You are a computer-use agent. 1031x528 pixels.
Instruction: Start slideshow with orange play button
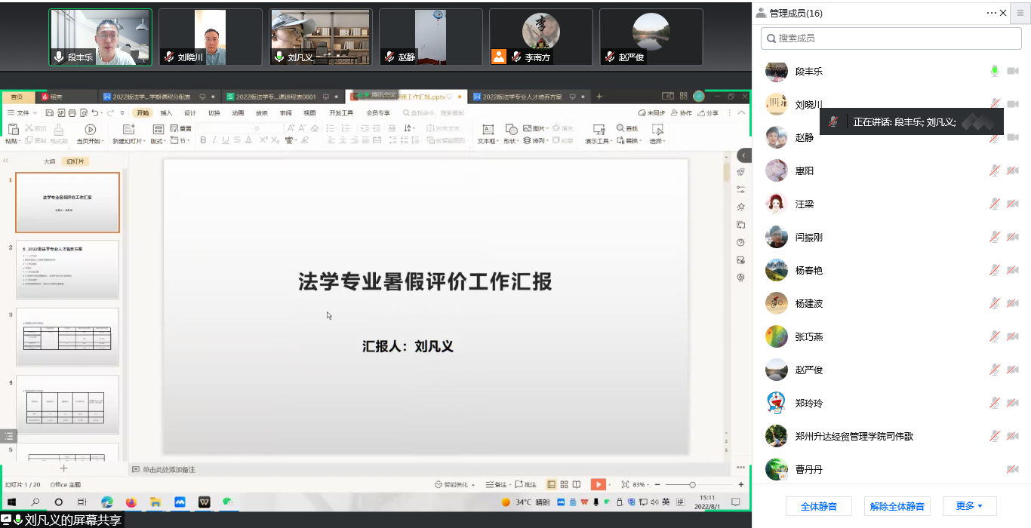coord(597,484)
